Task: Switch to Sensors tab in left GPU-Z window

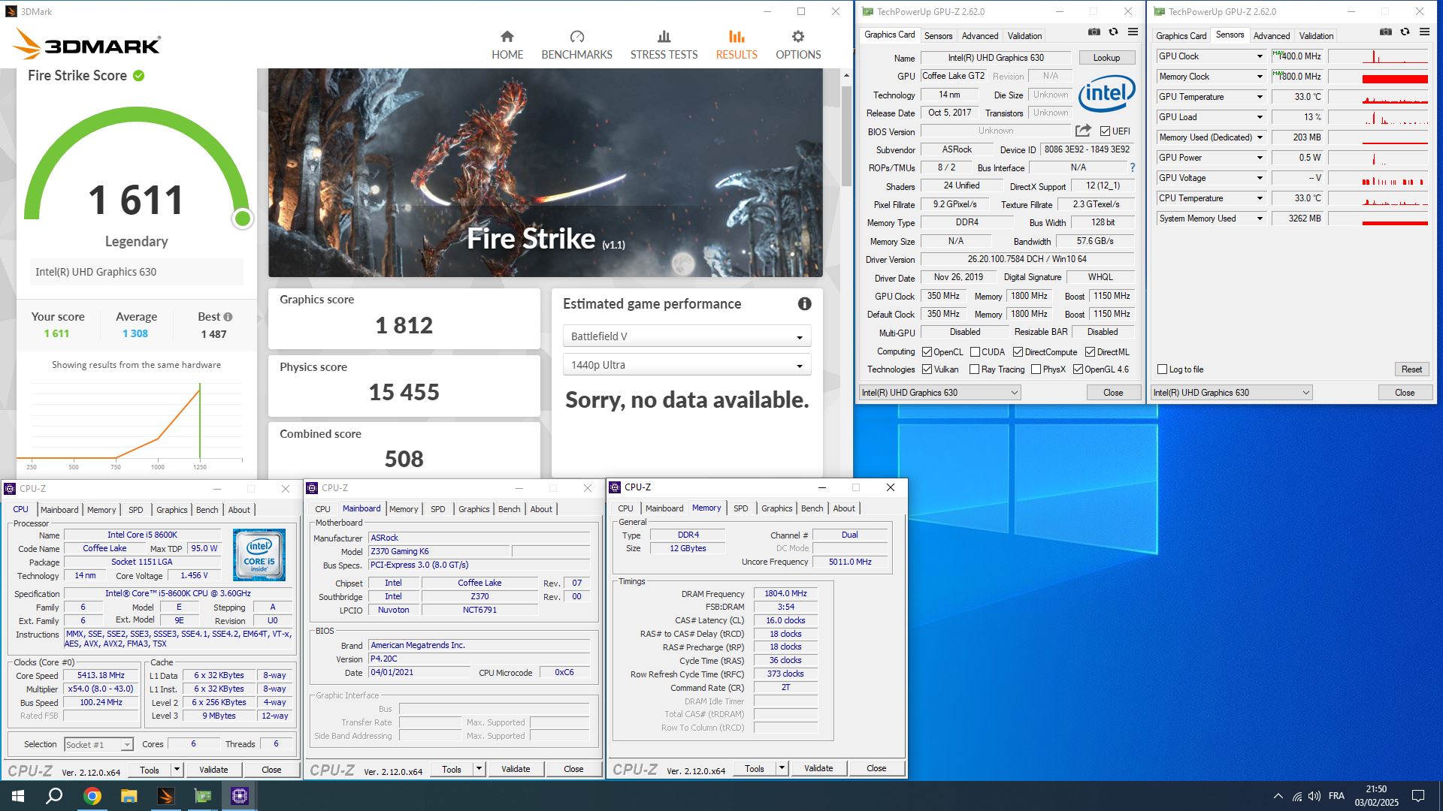Action: 938,35
